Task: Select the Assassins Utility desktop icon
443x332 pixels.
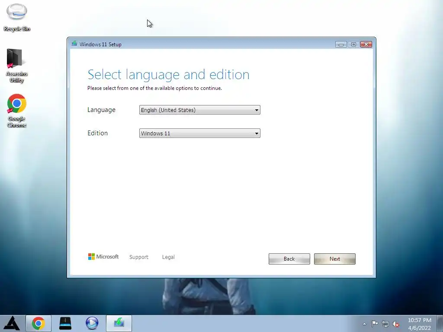Action: pos(17,66)
